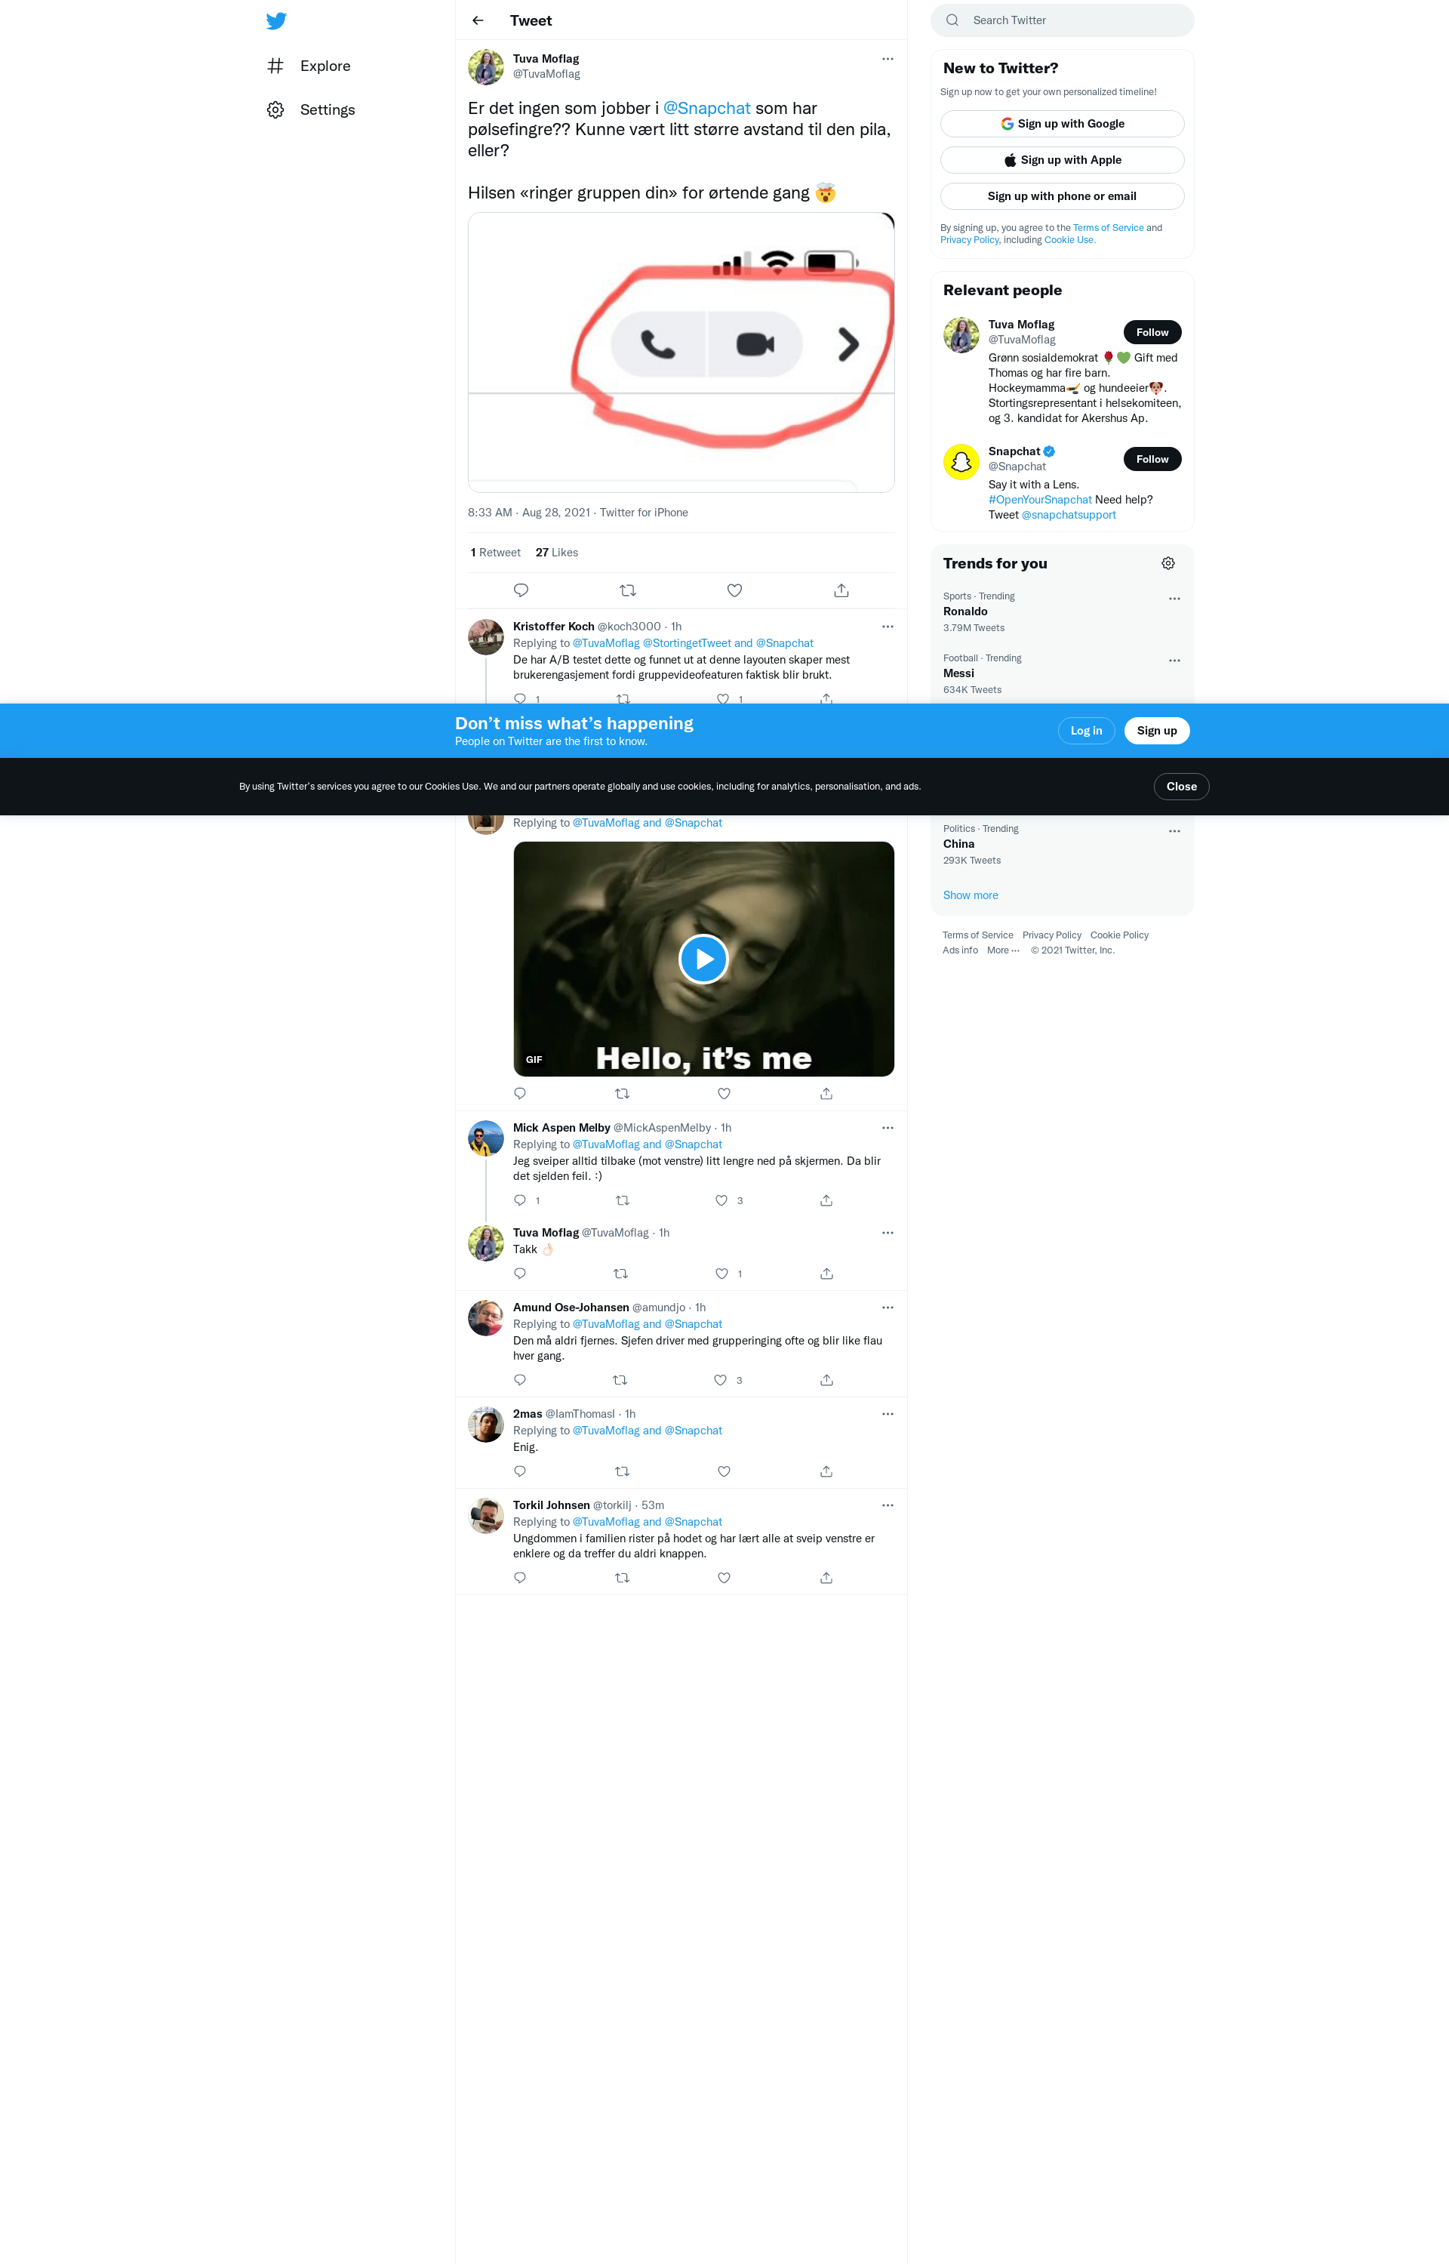Open more options on Amund Ose-Johansen's reply
This screenshot has width=1449, height=2264.
click(x=888, y=1308)
